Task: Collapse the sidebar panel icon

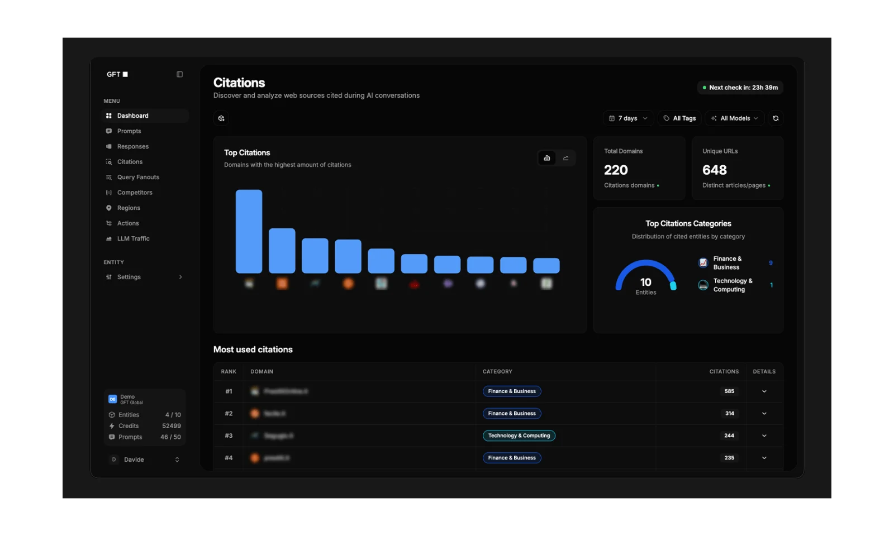Action: pos(179,74)
